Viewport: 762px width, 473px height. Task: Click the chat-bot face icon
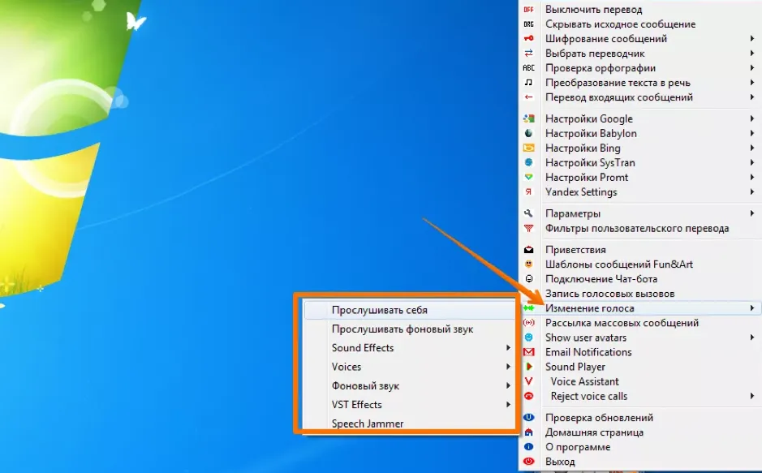click(528, 279)
